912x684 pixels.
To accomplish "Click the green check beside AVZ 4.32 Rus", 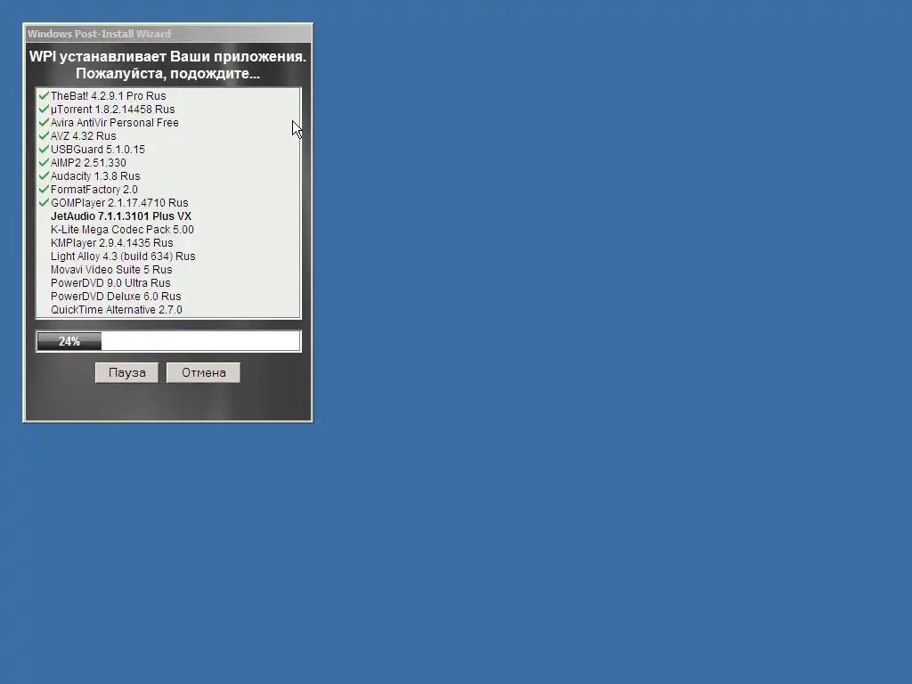I will point(44,135).
